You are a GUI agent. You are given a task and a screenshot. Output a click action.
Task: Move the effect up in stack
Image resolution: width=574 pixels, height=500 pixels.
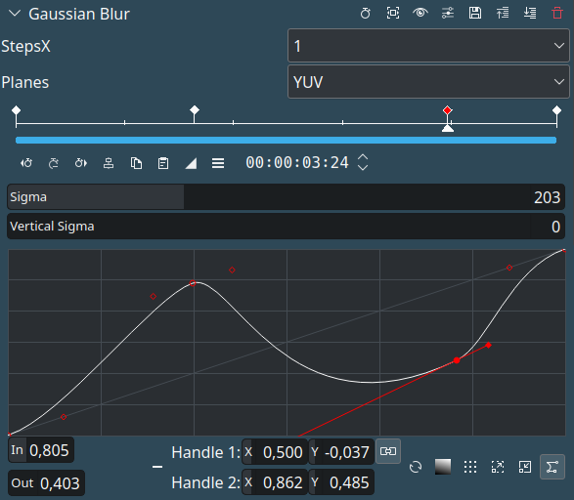click(x=503, y=13)
